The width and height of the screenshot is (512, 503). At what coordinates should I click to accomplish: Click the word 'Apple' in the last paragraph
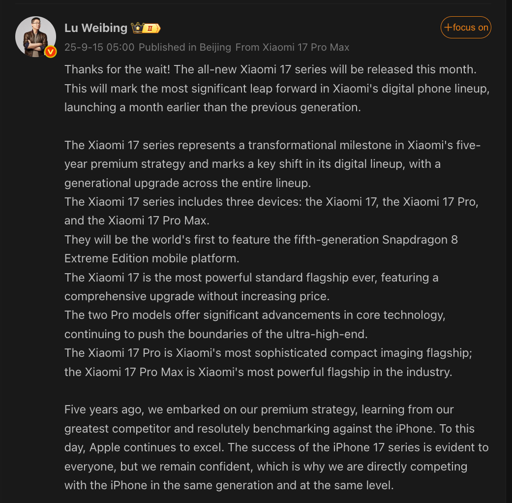pyautogui.click(x=105, y=447)
